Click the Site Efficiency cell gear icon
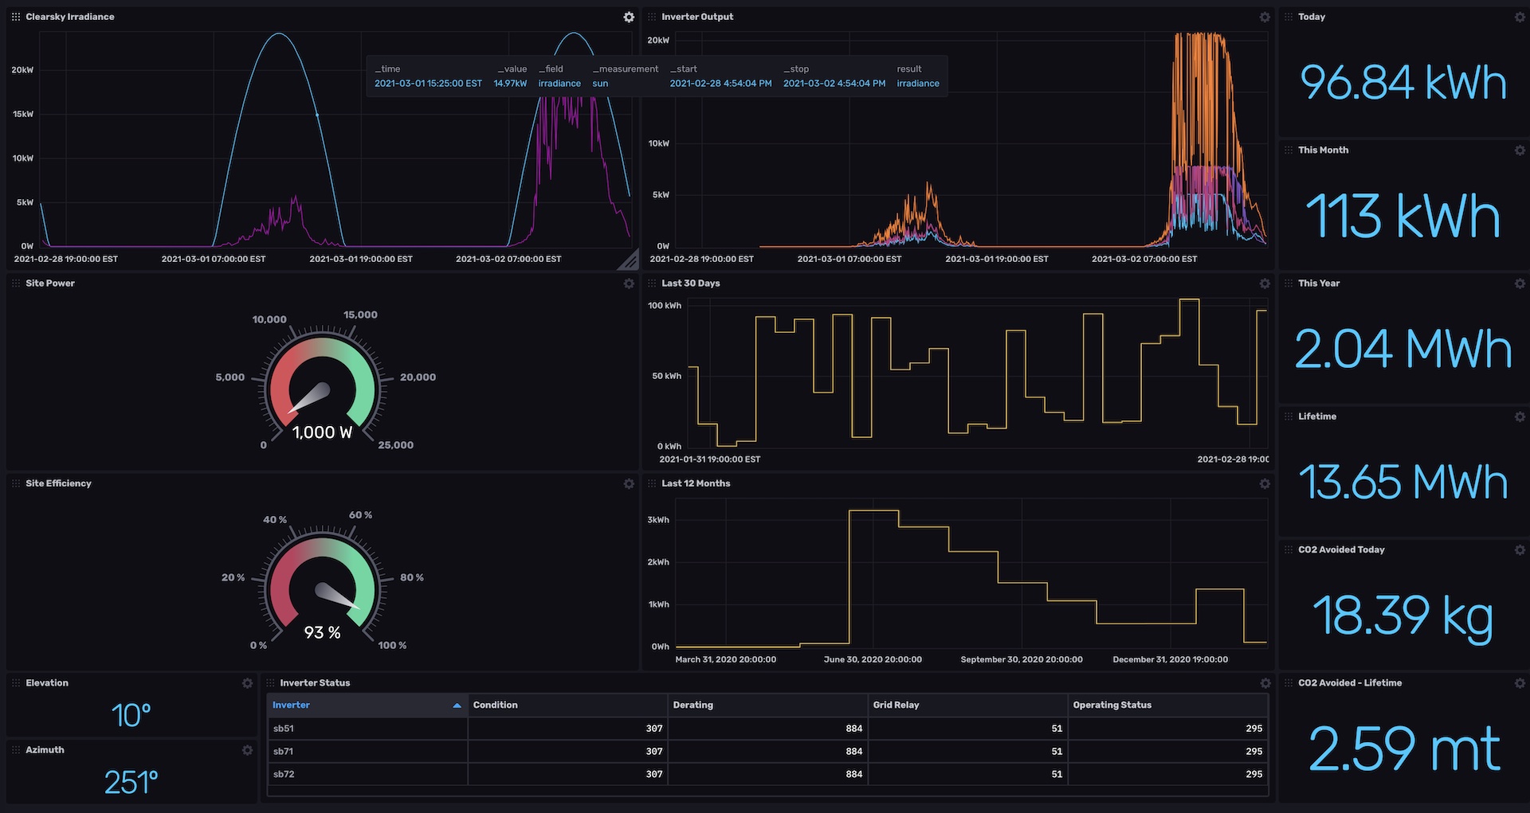 (629, 483)
